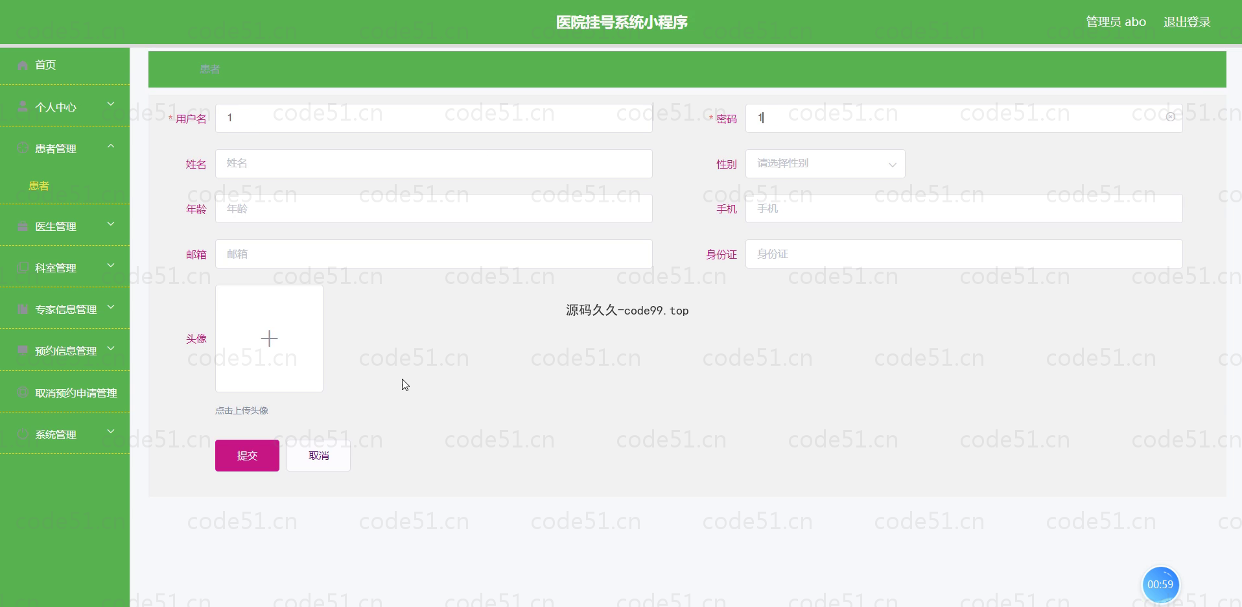Viewport: 1242px width, 607px height.
Task: Expand 专家信息管理 menu chevron
Action: click(111, 307)
